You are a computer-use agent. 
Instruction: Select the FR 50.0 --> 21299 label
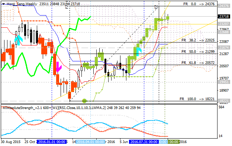[x=198, y=52]
